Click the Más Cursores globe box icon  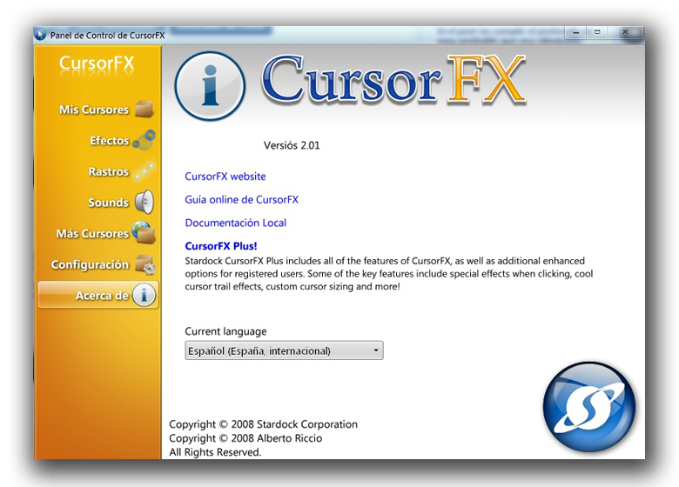tap(144, 233)
